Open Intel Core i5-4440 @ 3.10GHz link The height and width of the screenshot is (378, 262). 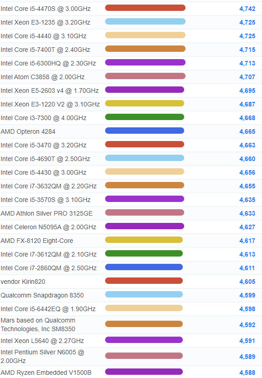[x=43, y=36]
